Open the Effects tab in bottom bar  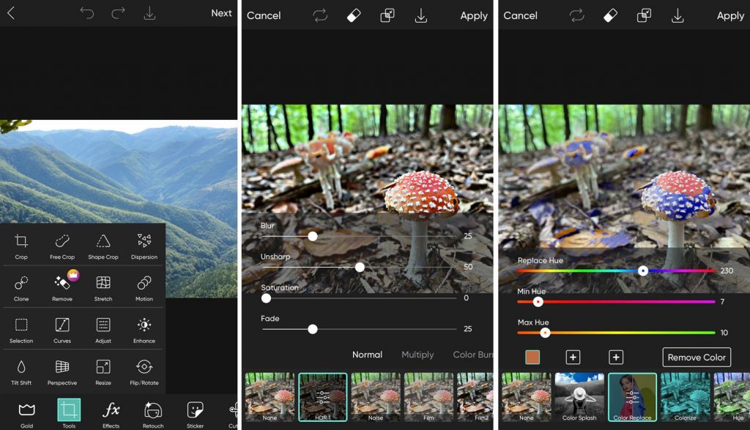tap(111, 411)
